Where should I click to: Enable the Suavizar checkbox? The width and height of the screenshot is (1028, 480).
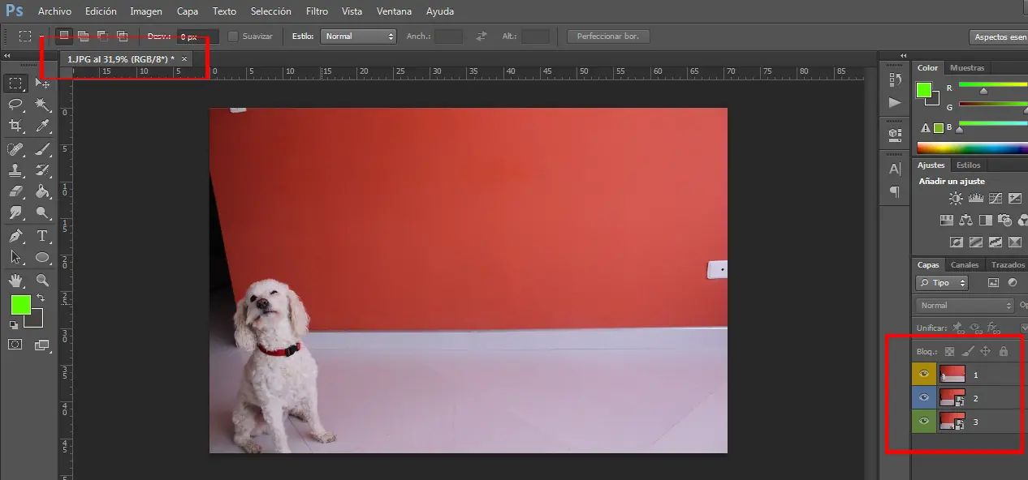pyautogui.click(x=233, y=36)
